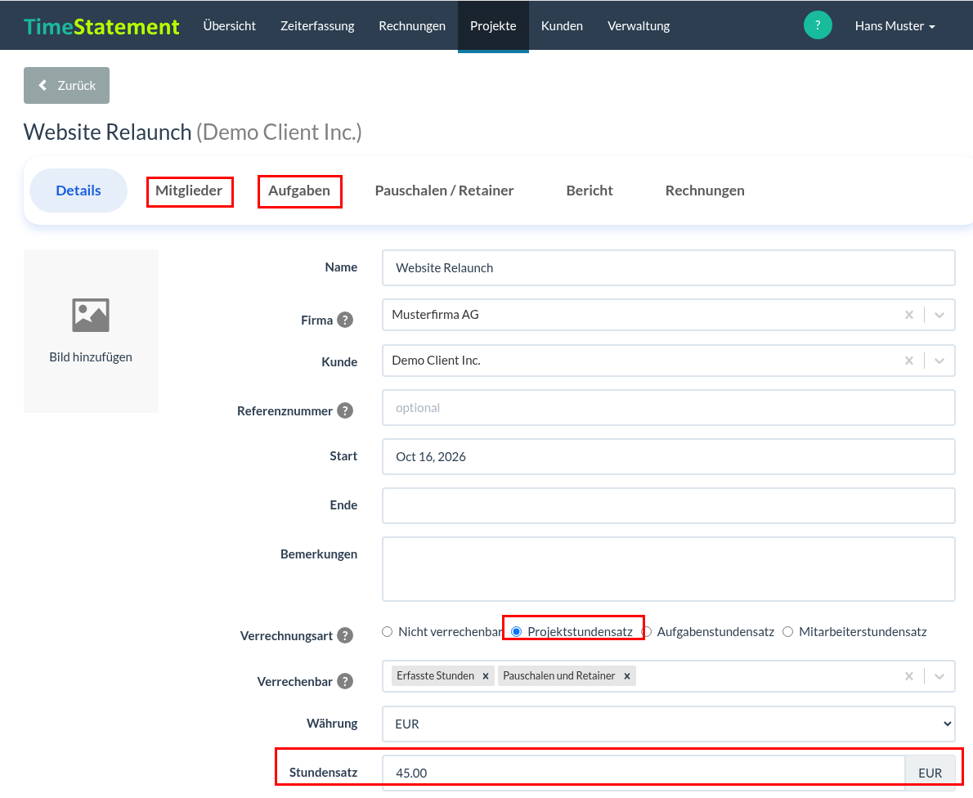Click the Verrechnungsart help icon

coord(345,636)
